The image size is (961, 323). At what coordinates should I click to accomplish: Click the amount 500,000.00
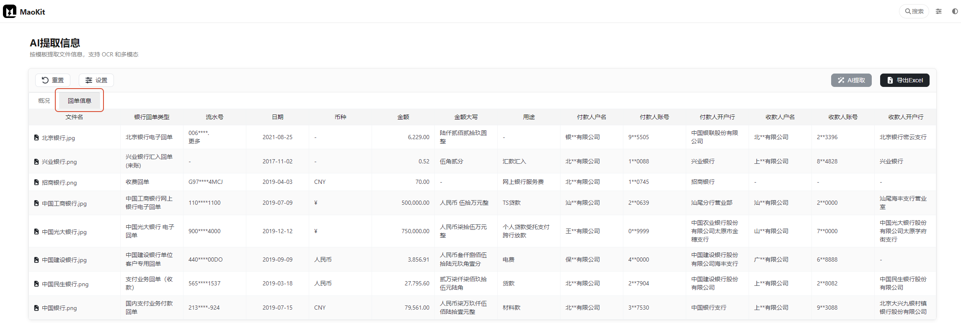[416, 203]
